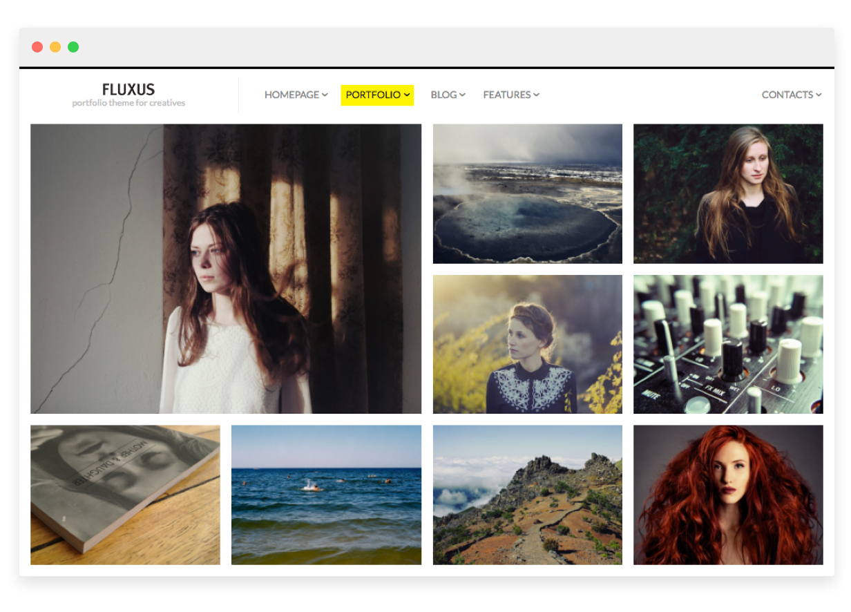The height and width of the screenshot is (612, 851).
Task: Click the yellow minimize window dot
Action: (55, 47)
